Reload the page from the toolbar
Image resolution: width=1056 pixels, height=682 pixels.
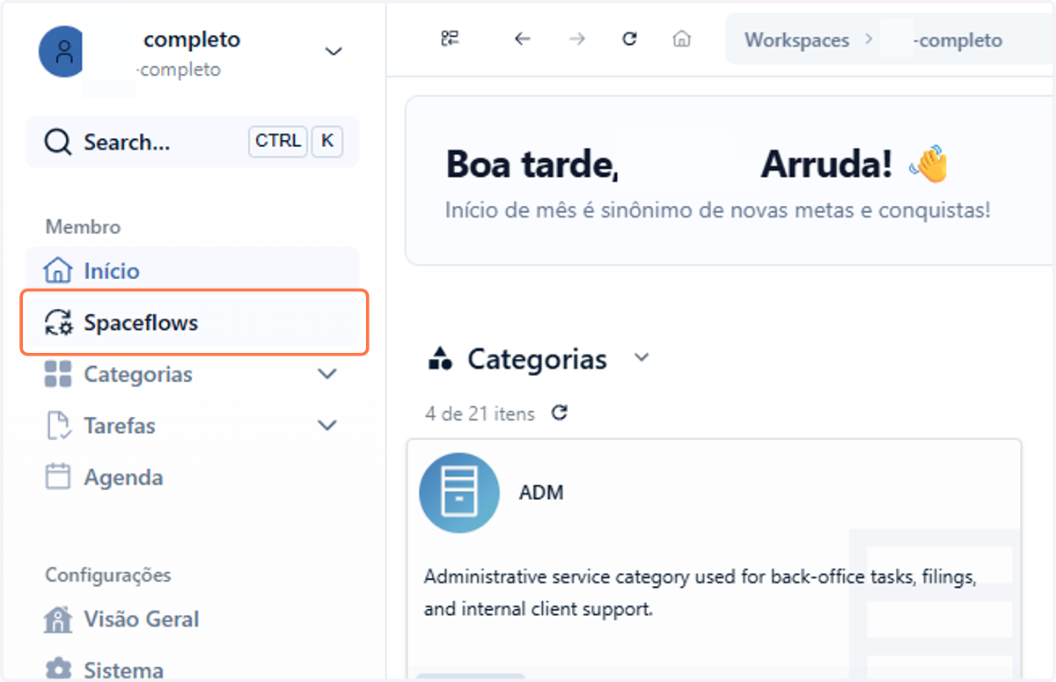tap(629, 39)
